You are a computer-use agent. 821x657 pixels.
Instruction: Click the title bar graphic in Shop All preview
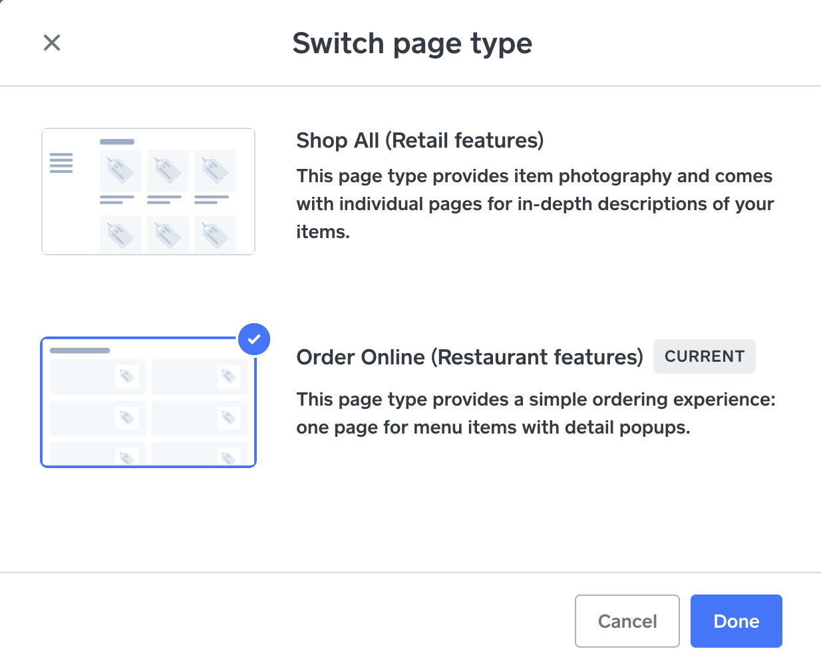pos(116,141)
